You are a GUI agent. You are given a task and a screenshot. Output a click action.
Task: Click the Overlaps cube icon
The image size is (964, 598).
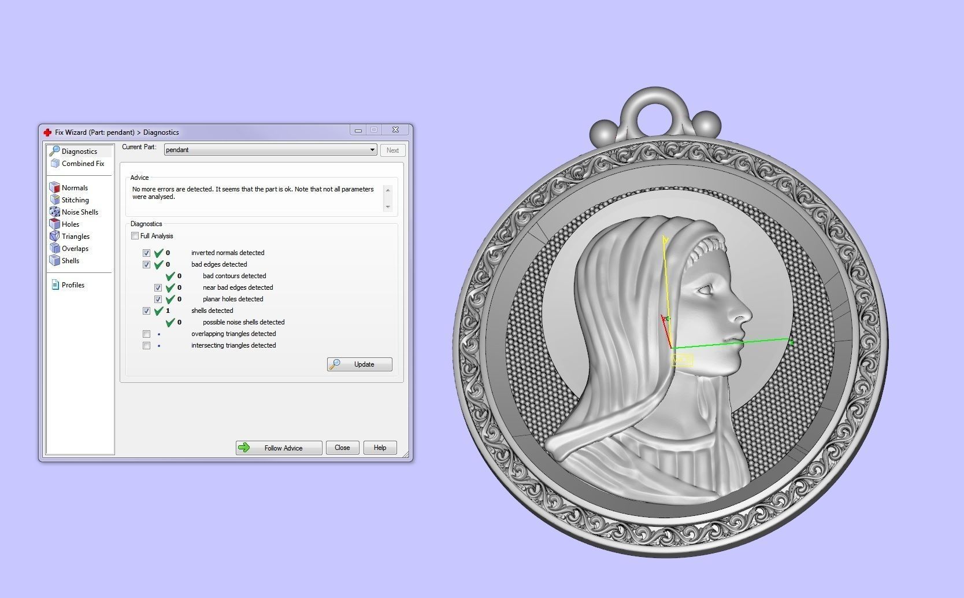pos(54,248)
